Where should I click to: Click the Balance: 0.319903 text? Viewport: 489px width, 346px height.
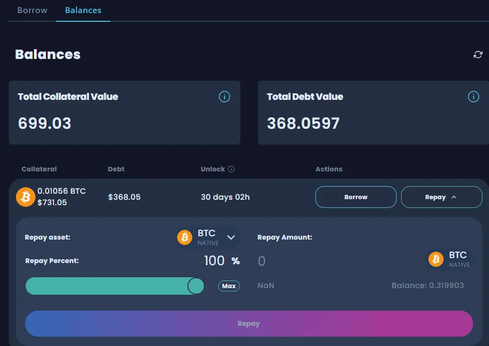click(x=428, y=285)
